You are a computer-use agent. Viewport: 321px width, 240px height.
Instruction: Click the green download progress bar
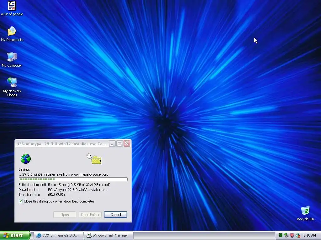pyautogui.click(x=73, y=179)
